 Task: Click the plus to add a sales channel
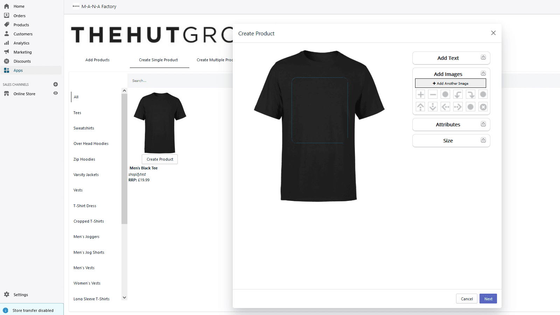click(55, 84)
